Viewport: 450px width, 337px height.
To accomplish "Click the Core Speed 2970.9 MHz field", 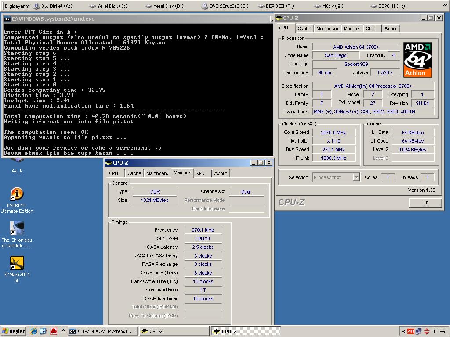I will pos(334,133).
